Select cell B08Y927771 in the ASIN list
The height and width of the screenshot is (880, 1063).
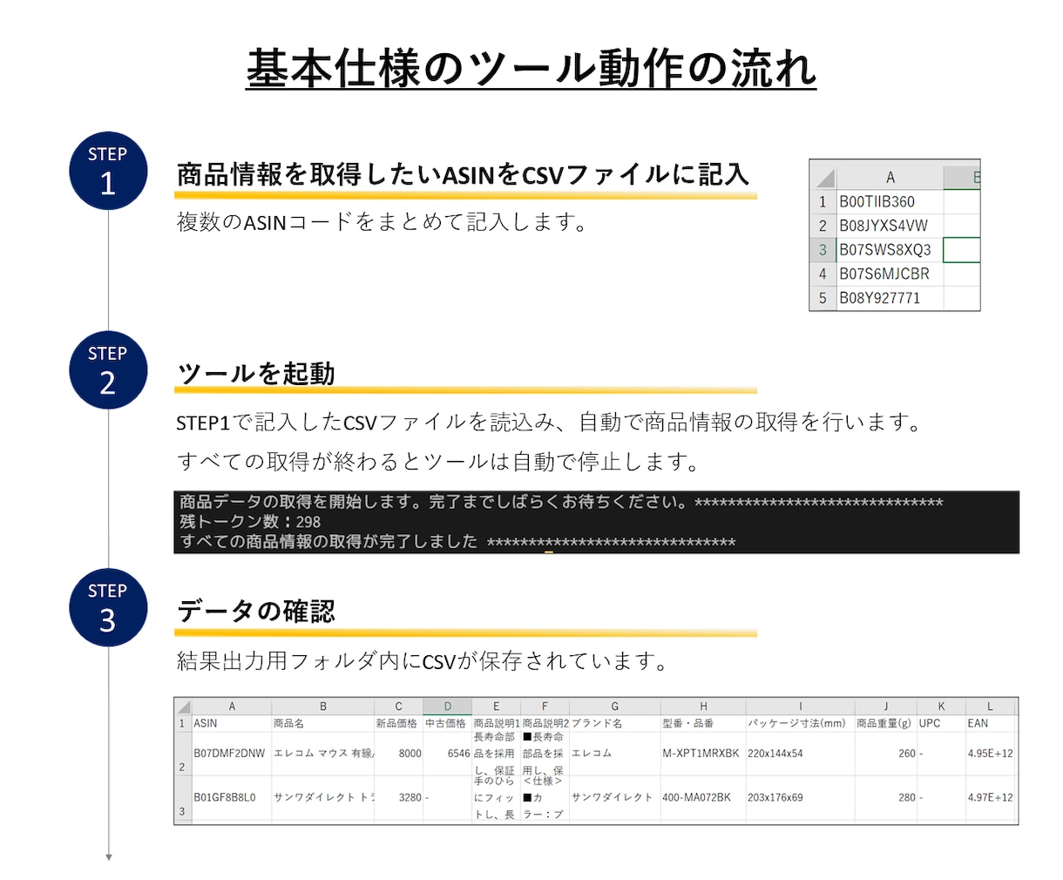890,298
